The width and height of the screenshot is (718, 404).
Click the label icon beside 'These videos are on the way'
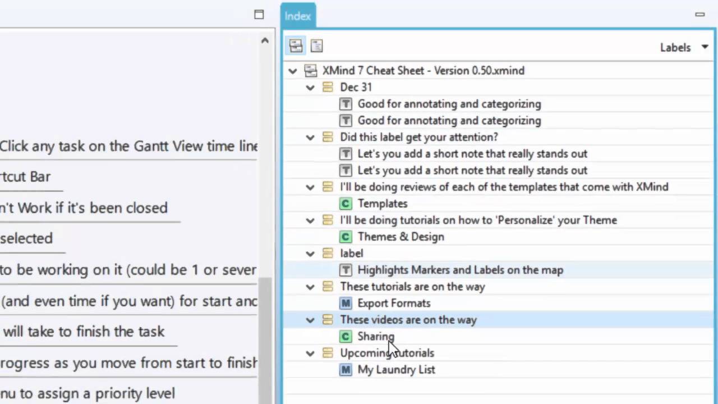point(328,320)
